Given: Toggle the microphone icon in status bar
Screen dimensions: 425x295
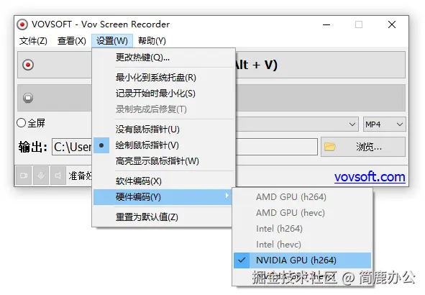Looking at the screenshot, I should (x=41, y=176).
